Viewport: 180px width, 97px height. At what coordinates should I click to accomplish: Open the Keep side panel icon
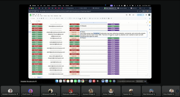[x=150, y=22]
